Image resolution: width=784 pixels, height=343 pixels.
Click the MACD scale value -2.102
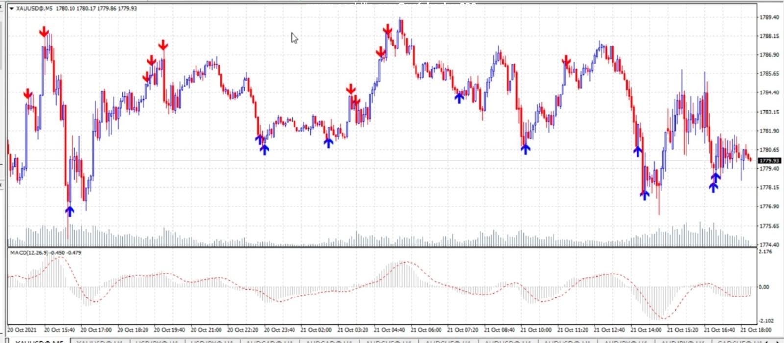766,320
